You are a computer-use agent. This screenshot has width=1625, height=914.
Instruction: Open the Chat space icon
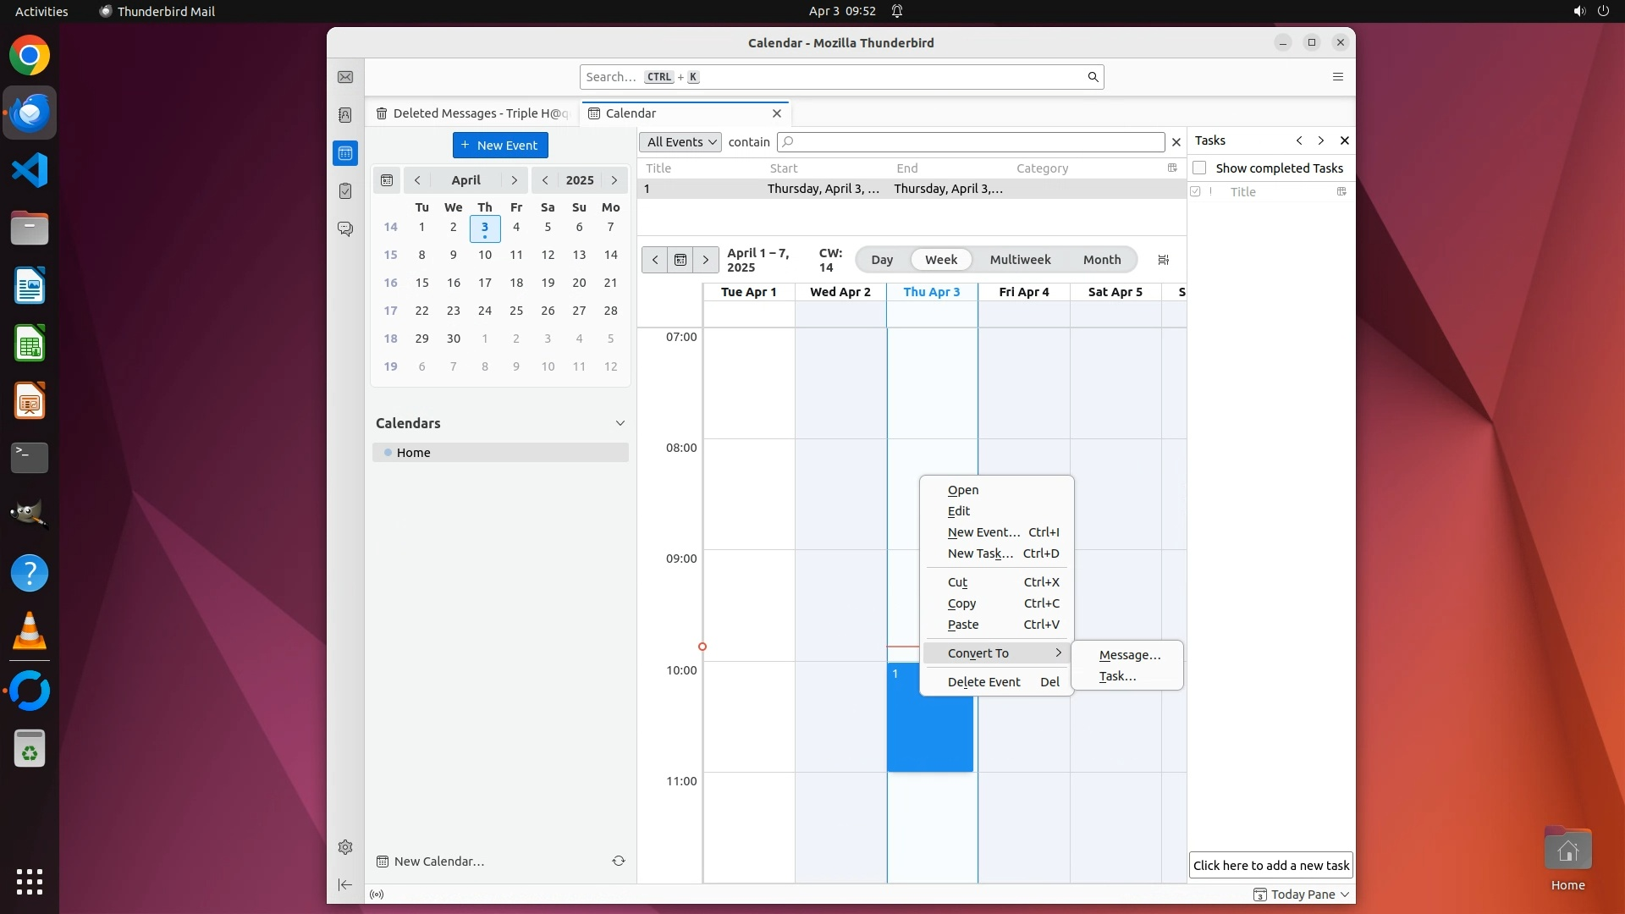[x=345, y=229]
